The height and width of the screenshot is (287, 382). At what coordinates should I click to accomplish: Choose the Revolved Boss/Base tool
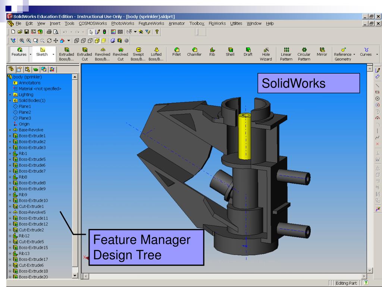[x=103, y=54]
